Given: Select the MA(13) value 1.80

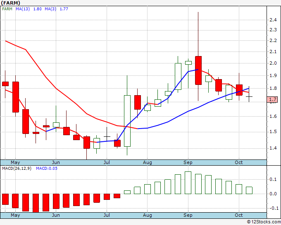Looking at the screenshot, I should click(x=38, y=9).
